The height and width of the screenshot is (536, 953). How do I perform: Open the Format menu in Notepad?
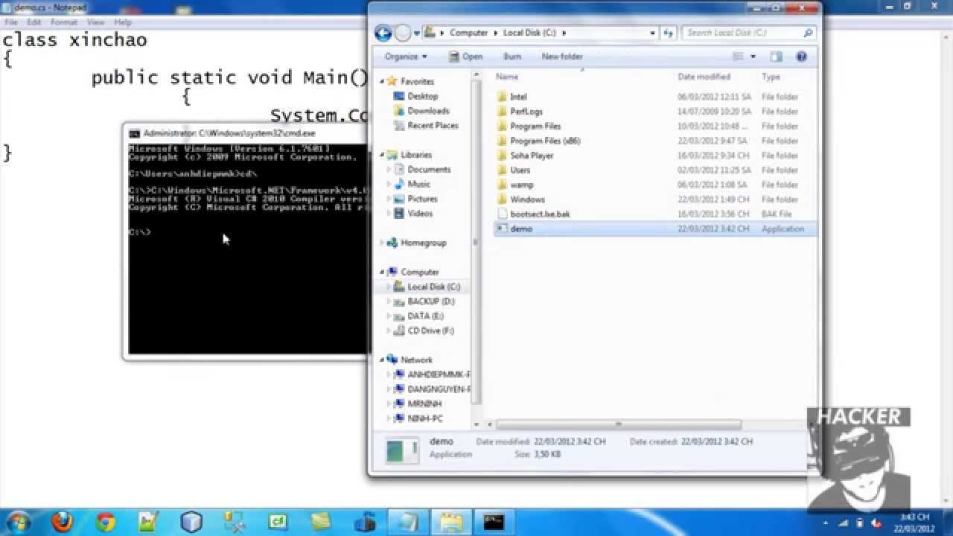(x=64, y=22)
